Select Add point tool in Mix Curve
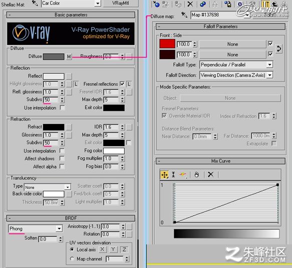The image size is (292, 268). [183, 175]
